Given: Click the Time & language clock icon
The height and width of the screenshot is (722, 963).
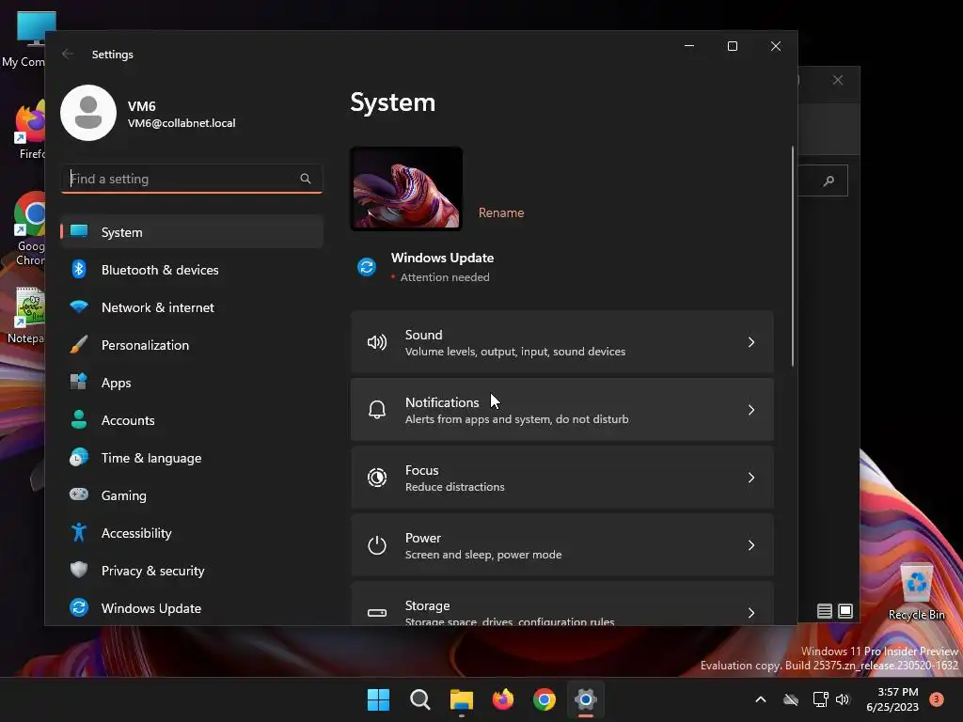Looking at the screenshot, I should [79, 458].
